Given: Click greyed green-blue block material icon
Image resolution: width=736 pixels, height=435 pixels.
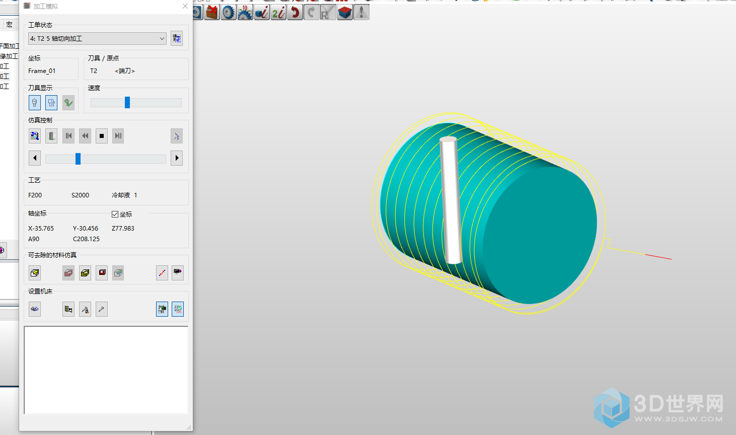Looking at the screenshot, I should pos(118,273).
